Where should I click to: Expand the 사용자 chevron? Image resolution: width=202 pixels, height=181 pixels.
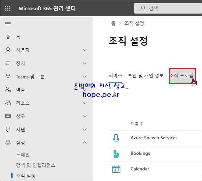click(x=85, y=50)
